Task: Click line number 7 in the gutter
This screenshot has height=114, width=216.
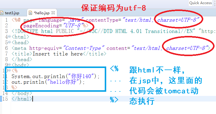Action: (6, 54)
